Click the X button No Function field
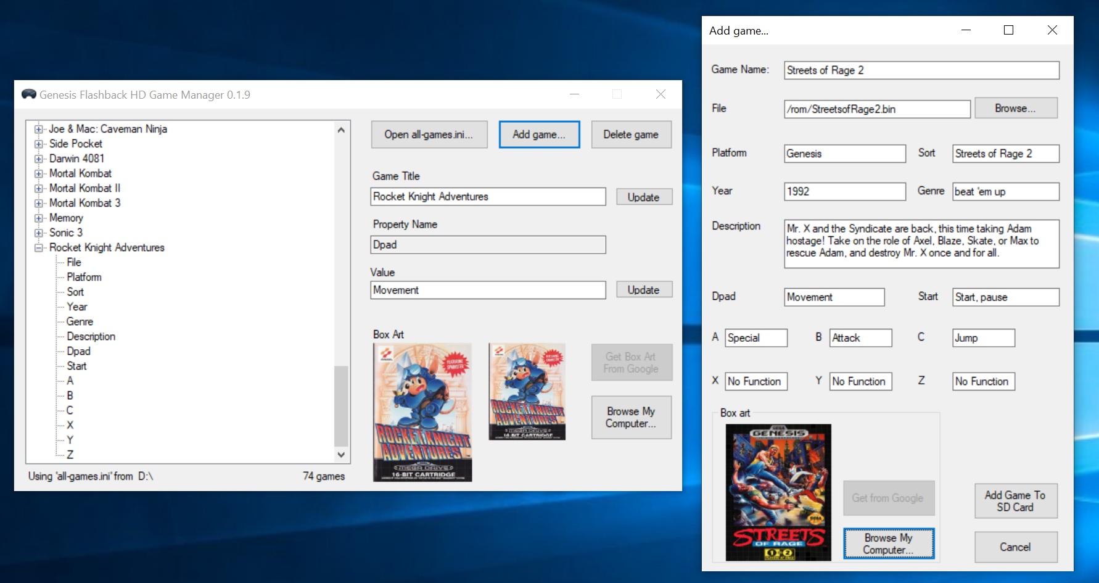 click(756, 381)
